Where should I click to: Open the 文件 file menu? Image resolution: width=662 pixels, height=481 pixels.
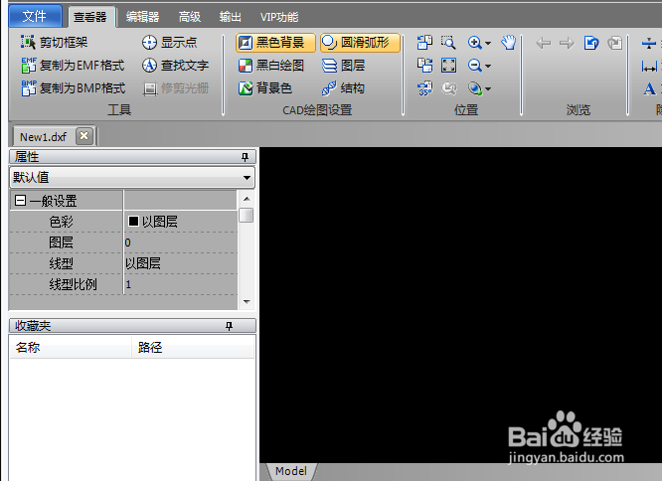click(35, 16)
